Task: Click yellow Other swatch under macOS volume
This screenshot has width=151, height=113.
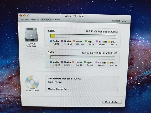Action: (109, 42)
